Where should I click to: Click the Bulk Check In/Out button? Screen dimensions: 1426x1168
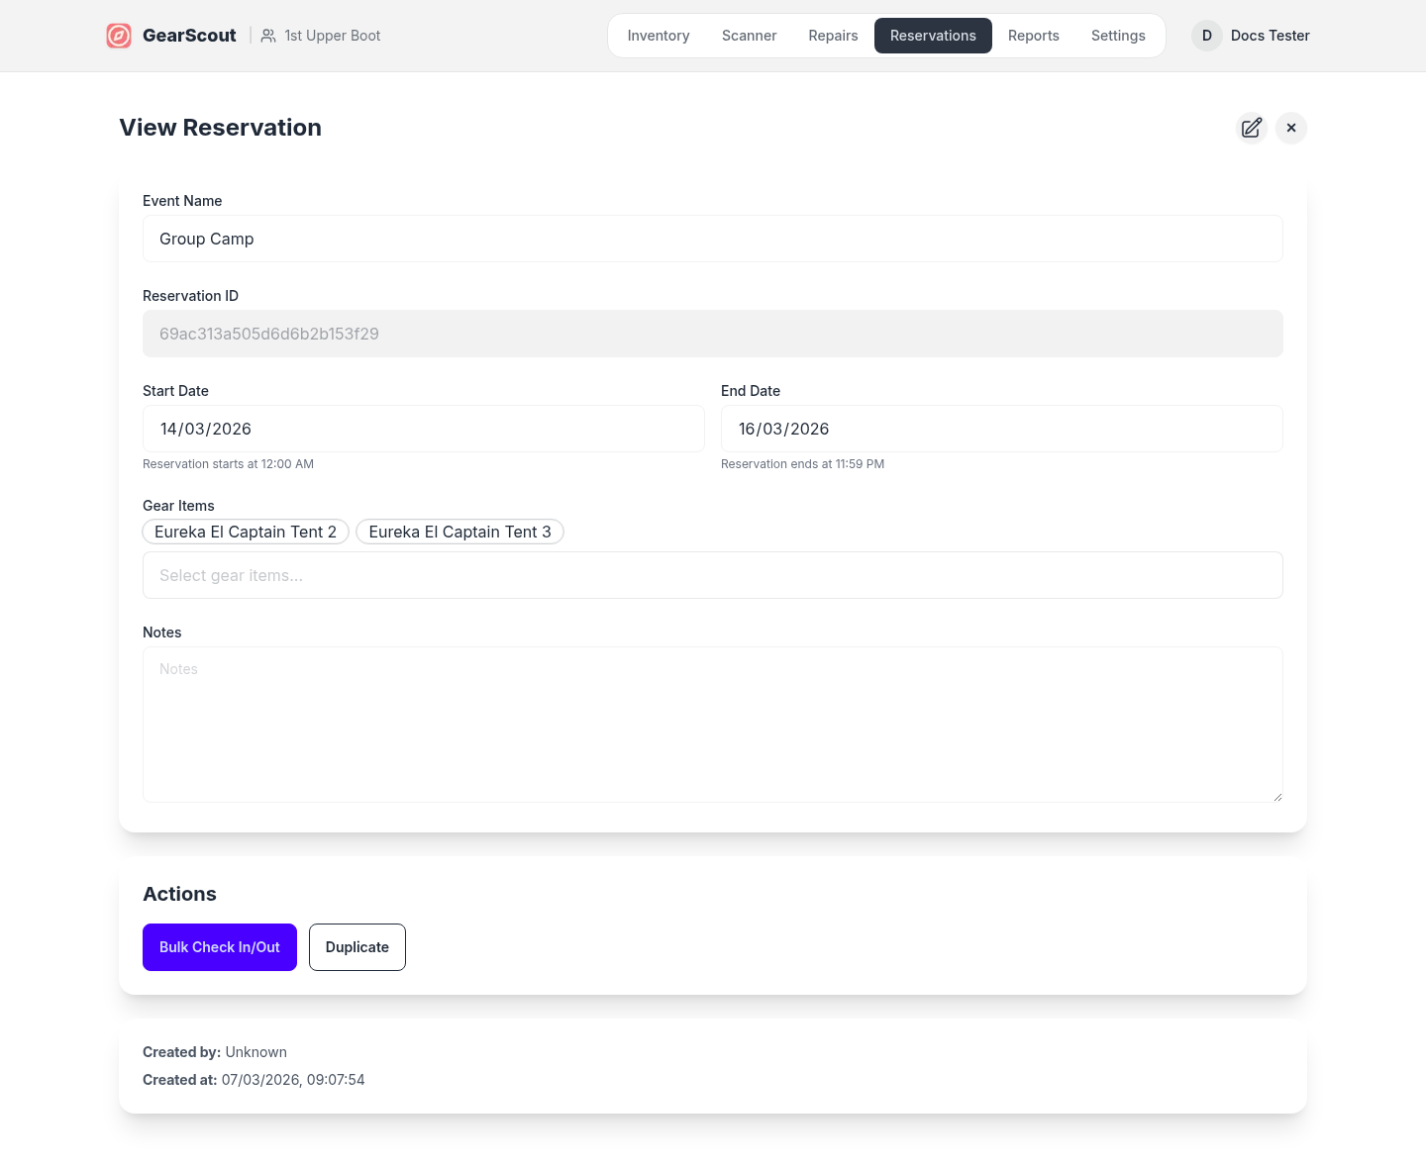coord(219,947)
